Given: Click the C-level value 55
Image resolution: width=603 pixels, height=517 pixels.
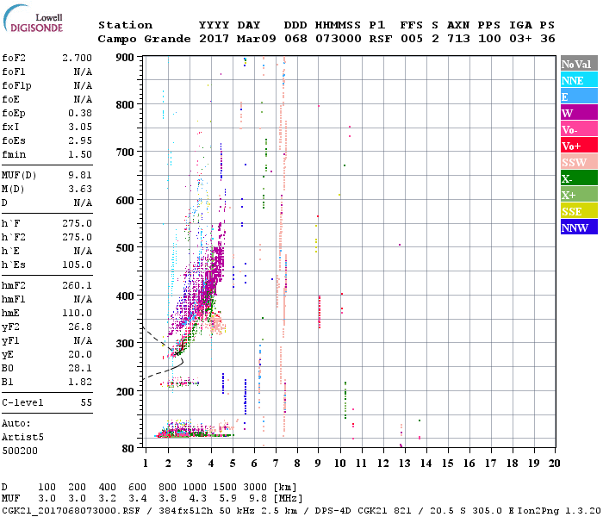Looking at the screenshot, I should click(86, 403).
